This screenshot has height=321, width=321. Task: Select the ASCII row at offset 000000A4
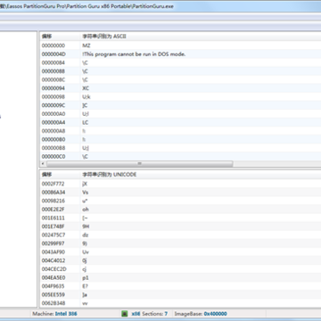click(x=180, y=122)
